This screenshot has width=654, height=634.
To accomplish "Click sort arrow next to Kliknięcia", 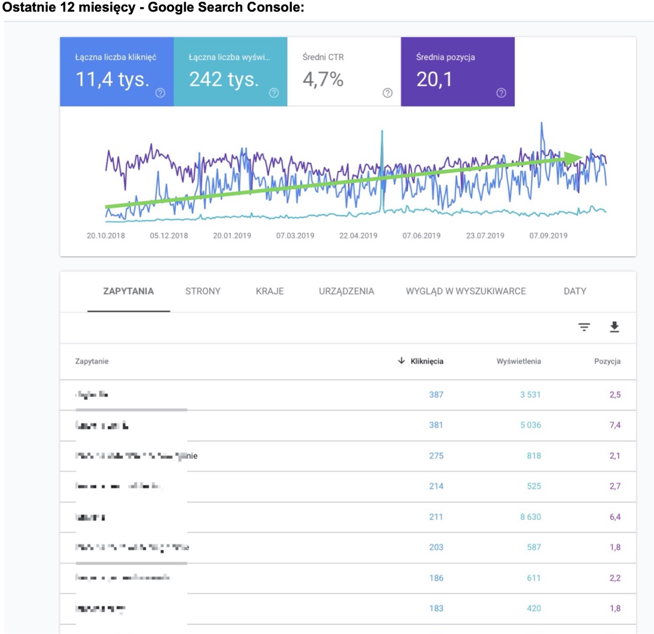I will 401,361.
